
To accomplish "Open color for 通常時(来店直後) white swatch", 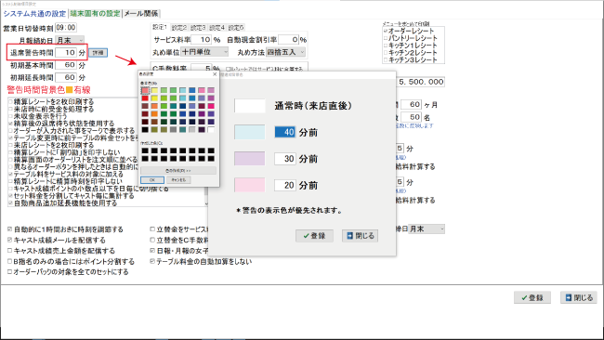I will coord(250,106).
